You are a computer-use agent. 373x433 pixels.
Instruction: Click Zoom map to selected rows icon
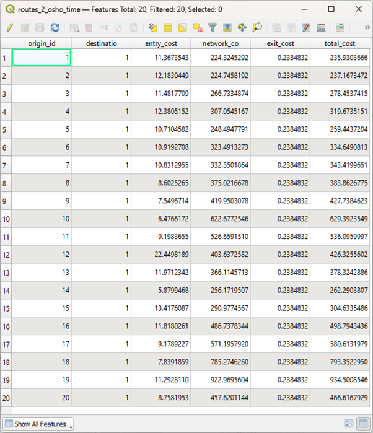[257, 28]
